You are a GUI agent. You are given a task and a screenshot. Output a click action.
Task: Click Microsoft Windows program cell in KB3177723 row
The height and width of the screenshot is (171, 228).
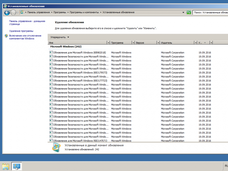(121, 81)
